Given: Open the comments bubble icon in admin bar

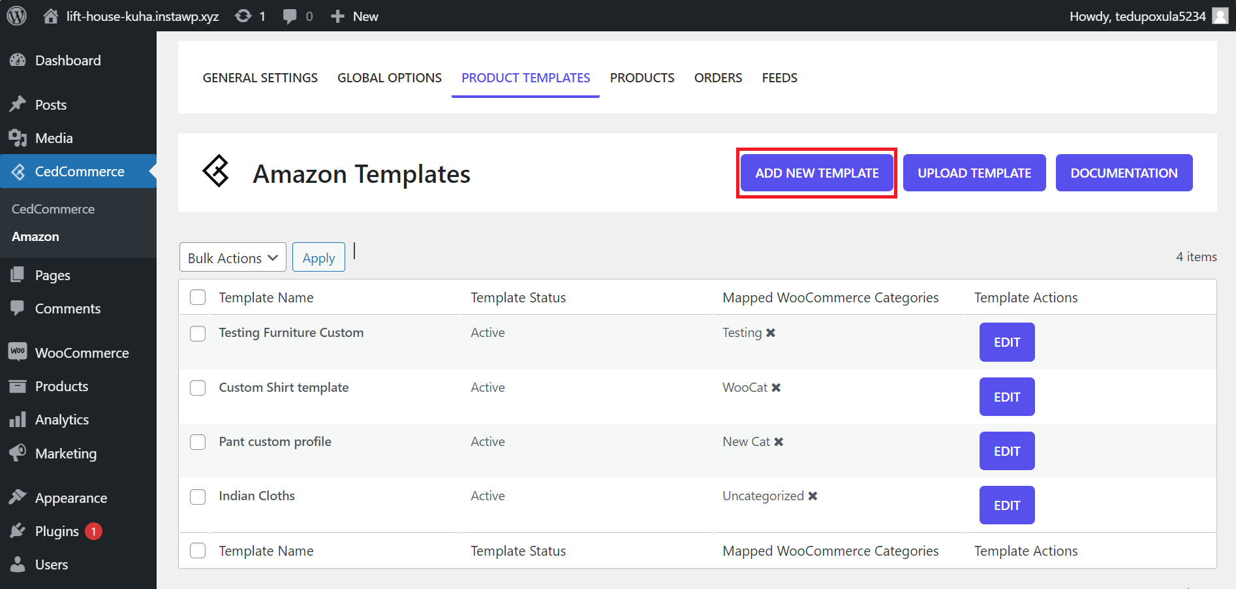Looking at the screenshot, I should [x=290, y=16].
